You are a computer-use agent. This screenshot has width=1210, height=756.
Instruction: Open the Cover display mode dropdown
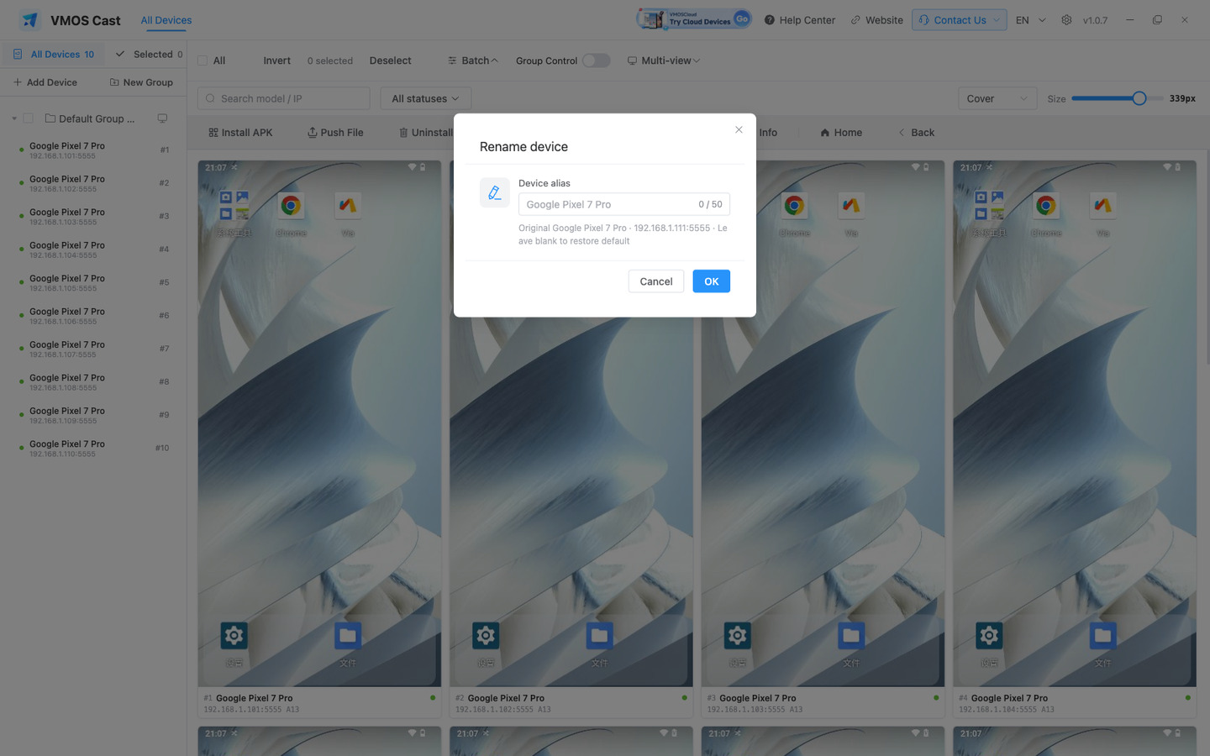click(x=997, y=98)
